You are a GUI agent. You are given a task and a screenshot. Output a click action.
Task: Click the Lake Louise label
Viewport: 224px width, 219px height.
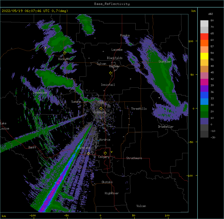[x=5, y=126]
